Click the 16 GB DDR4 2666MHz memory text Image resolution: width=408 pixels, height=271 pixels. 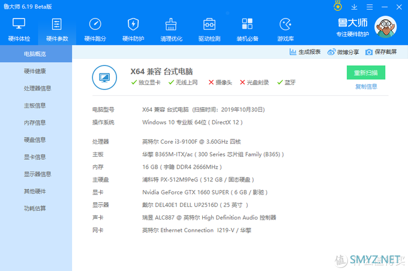tap(182, 167)
